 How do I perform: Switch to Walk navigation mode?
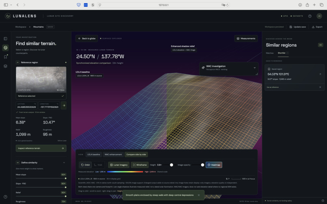98,165
